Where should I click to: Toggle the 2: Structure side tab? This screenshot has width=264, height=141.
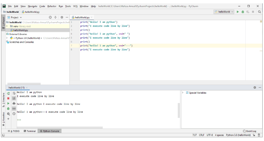pos(3,100)
